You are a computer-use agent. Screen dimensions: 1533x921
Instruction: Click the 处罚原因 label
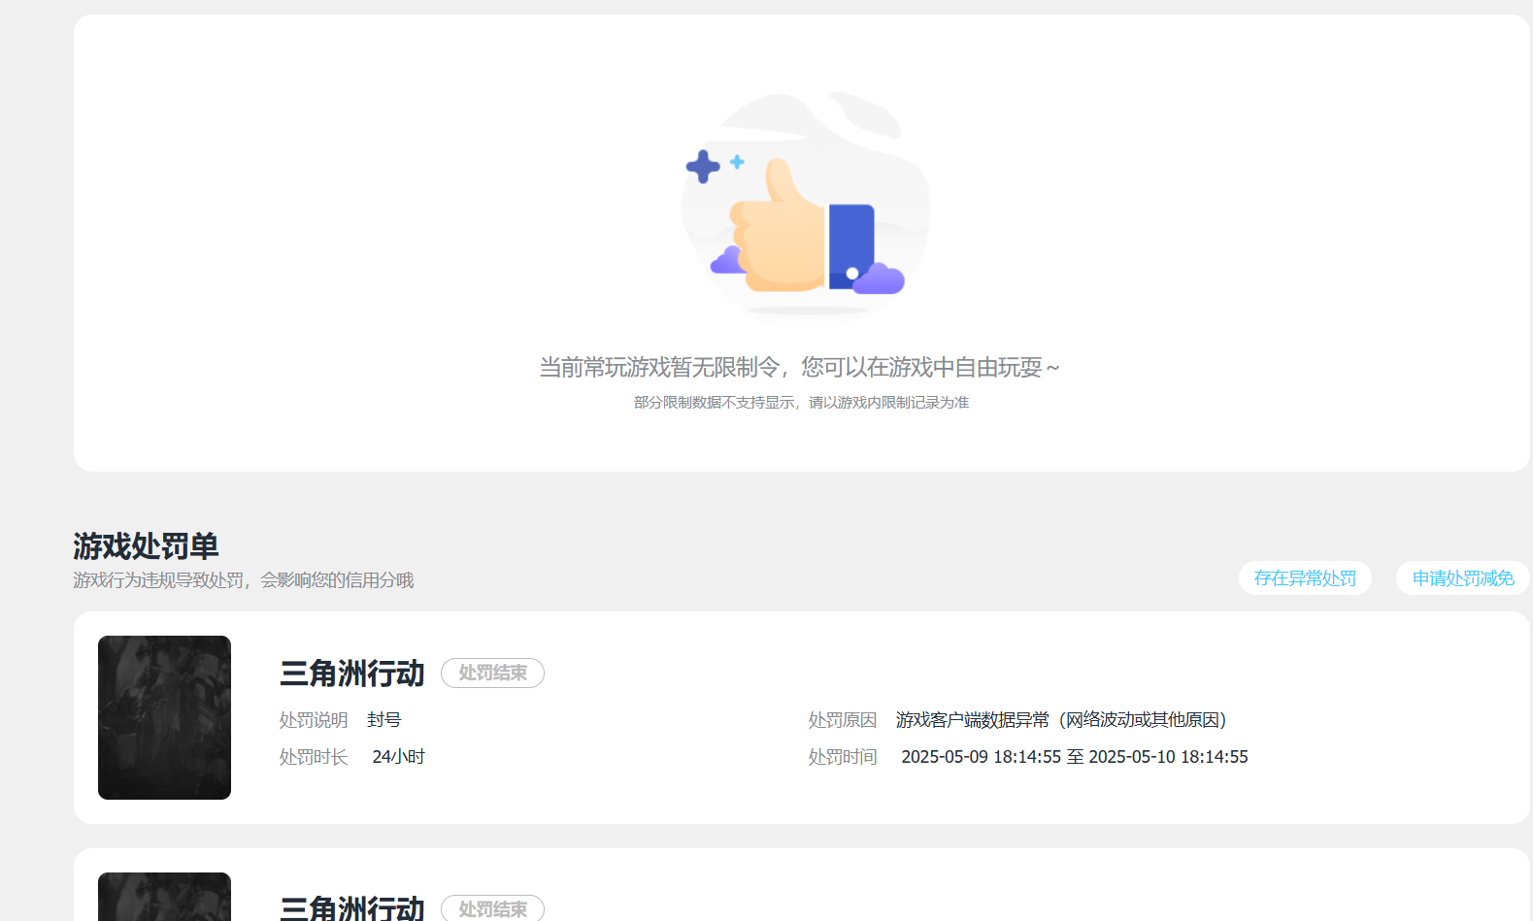pos(843,719)
